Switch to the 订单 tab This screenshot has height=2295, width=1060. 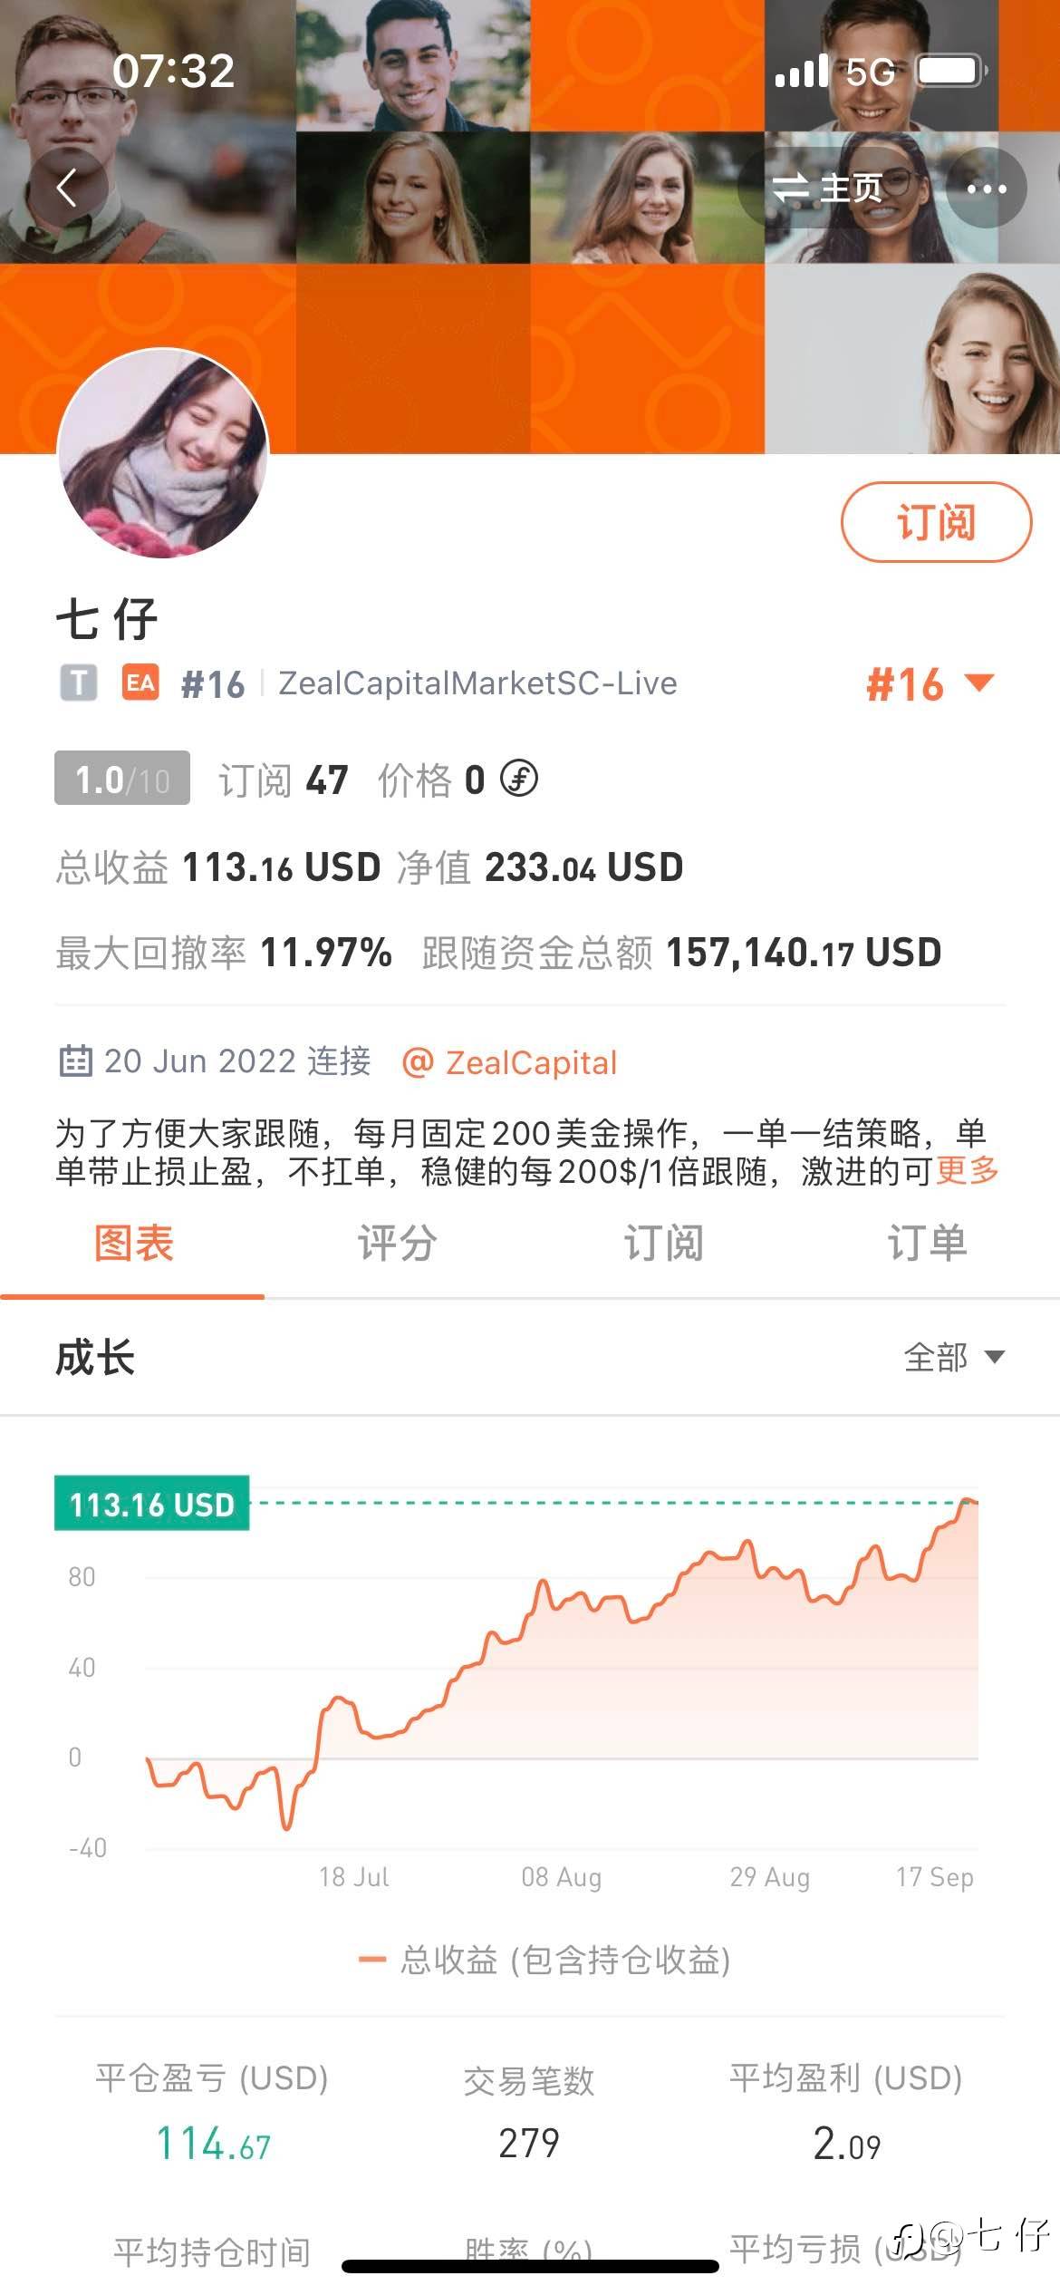[x=927, y=1243]
